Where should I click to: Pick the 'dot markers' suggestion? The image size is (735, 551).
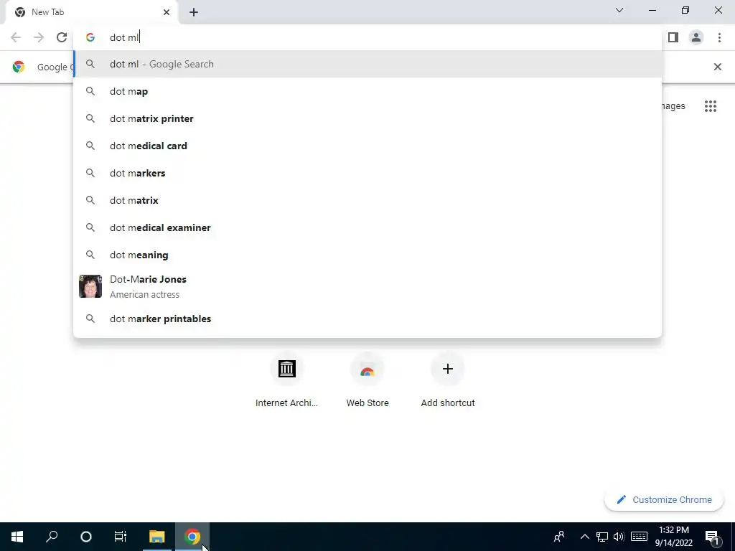368,173
